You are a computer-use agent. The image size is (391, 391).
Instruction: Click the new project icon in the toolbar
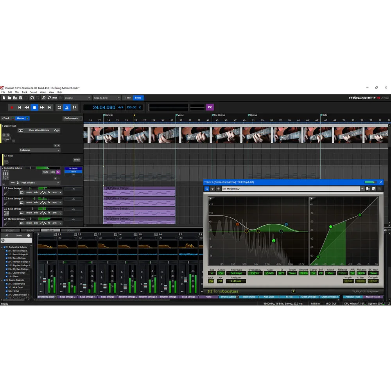coord(4,97)
